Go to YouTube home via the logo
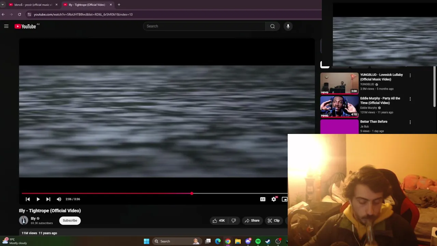Image resolution: width=437 pixels, height=246 pixels. 25,26
